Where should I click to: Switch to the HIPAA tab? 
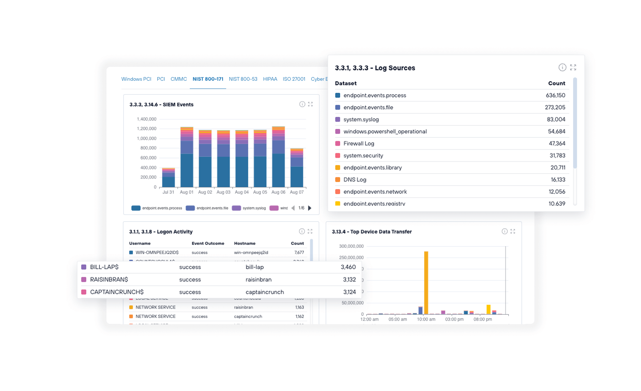pos(270,79)
